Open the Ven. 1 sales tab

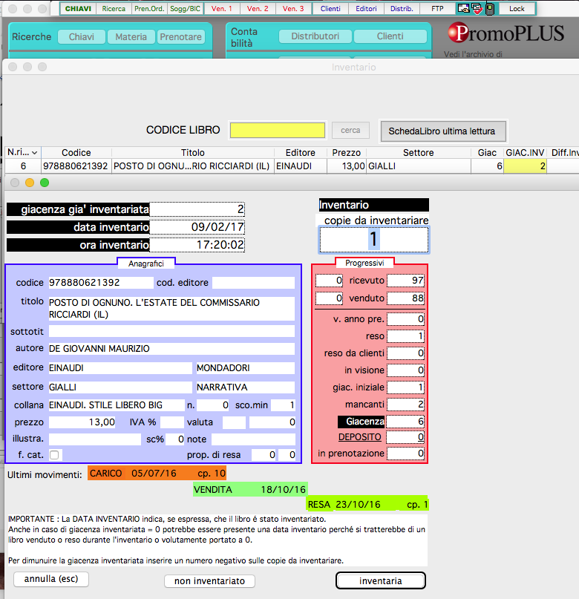pos(221,8)
